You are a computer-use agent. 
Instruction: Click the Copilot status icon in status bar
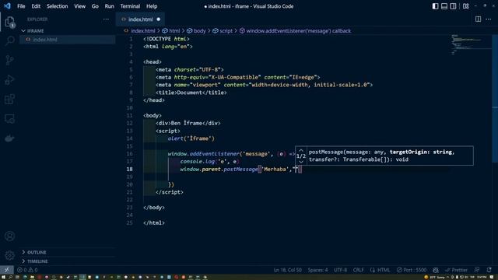(436, 270)
